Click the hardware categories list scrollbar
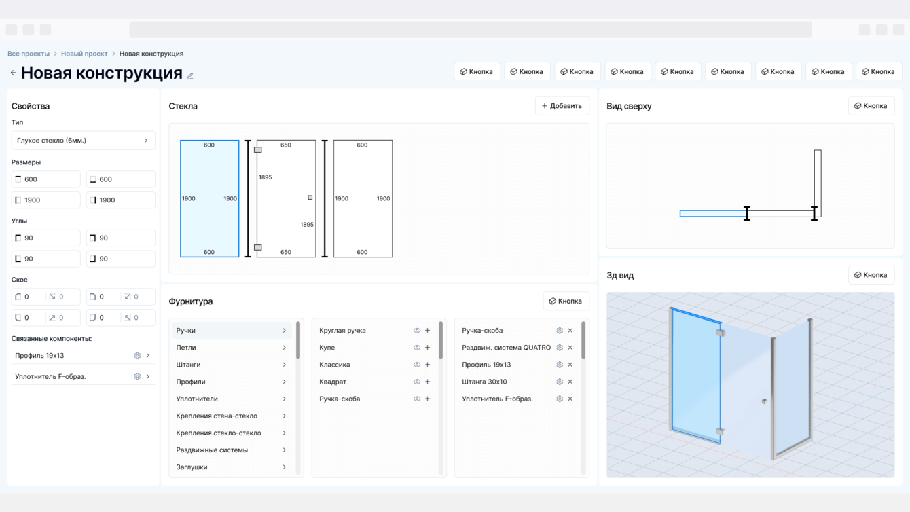 298,340
